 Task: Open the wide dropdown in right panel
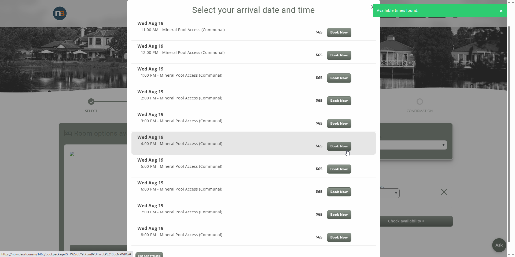pyautogui.click(x=413, y=145)
